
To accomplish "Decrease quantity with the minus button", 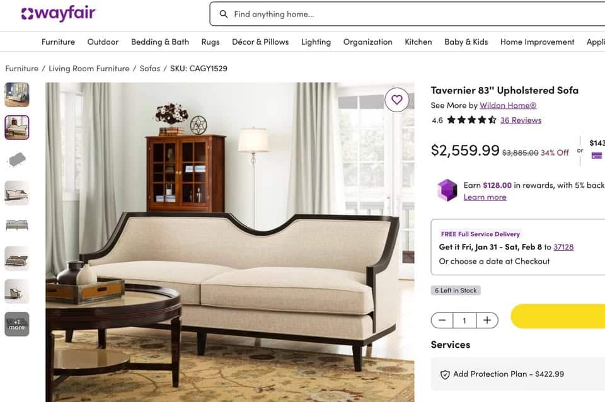I will [442, 320].
